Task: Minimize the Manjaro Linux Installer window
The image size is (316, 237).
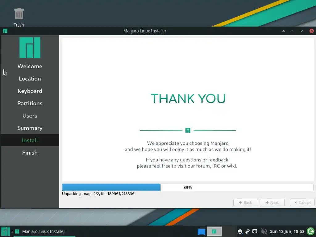Action: pyautogui.click(x=292, y=31)
